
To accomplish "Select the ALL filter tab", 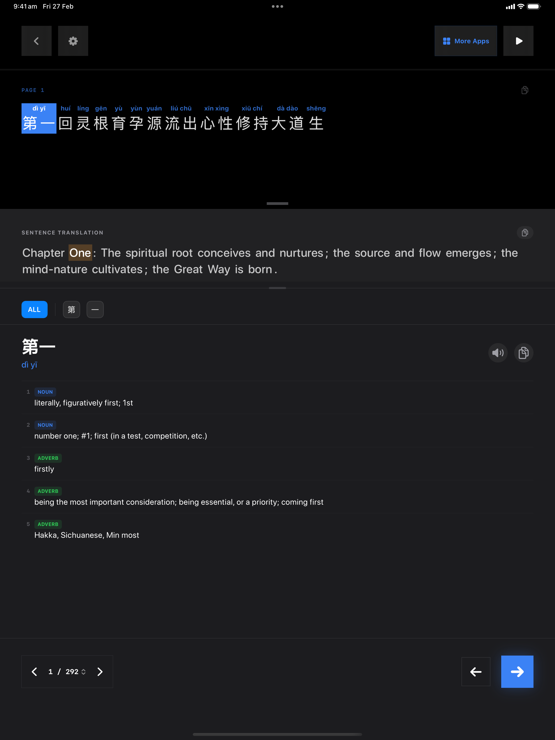I will (x=34, y=309).
